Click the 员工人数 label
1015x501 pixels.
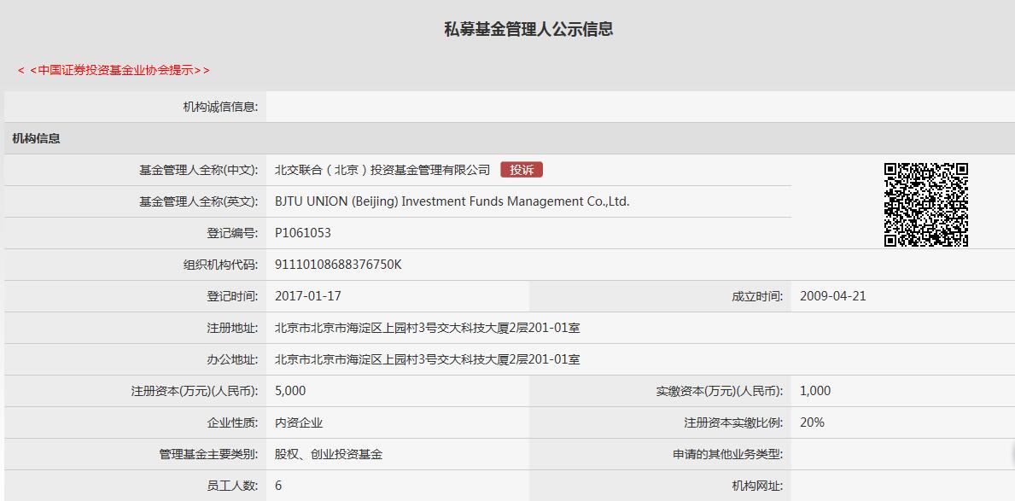coord(232,486)
